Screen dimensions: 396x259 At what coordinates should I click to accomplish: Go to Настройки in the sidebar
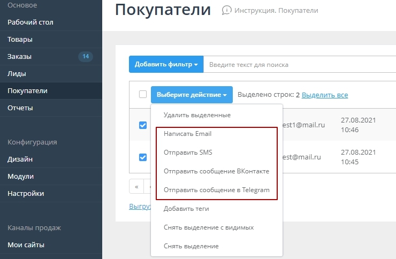(x=26, y=193)
